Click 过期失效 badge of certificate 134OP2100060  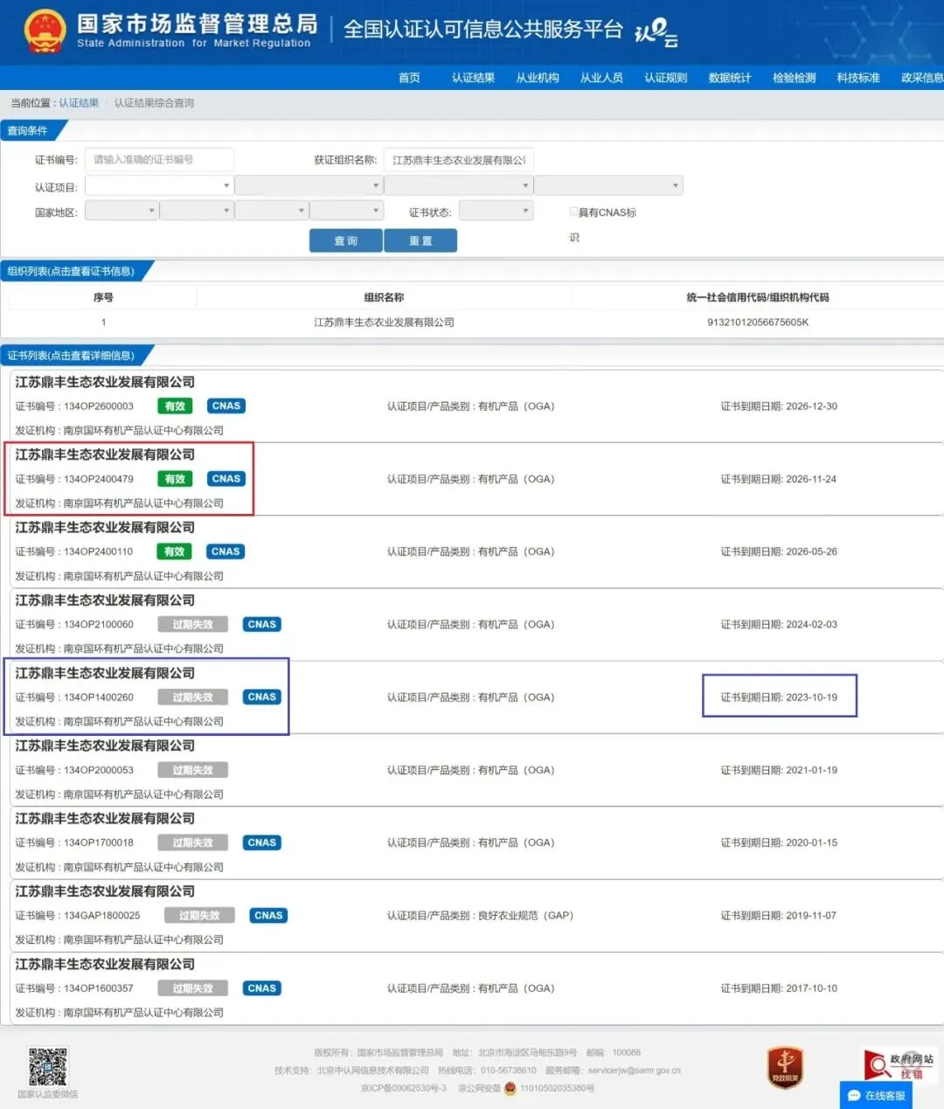[193, 624]
